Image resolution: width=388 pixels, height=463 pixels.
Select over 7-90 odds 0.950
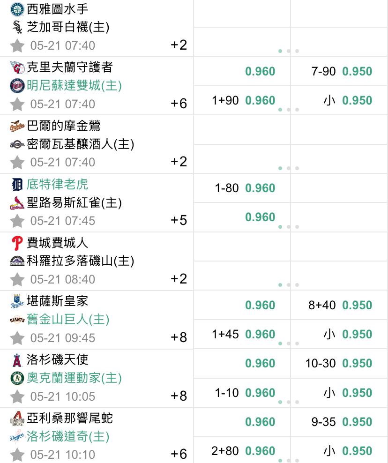click(342, 71)
